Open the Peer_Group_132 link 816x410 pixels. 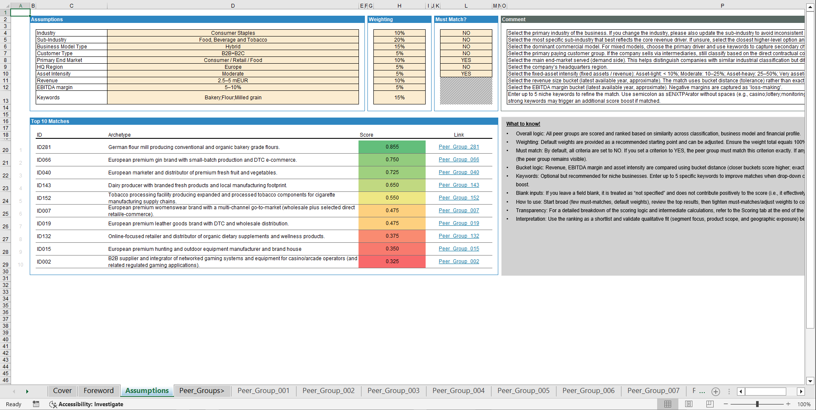(x=458, y=236)
